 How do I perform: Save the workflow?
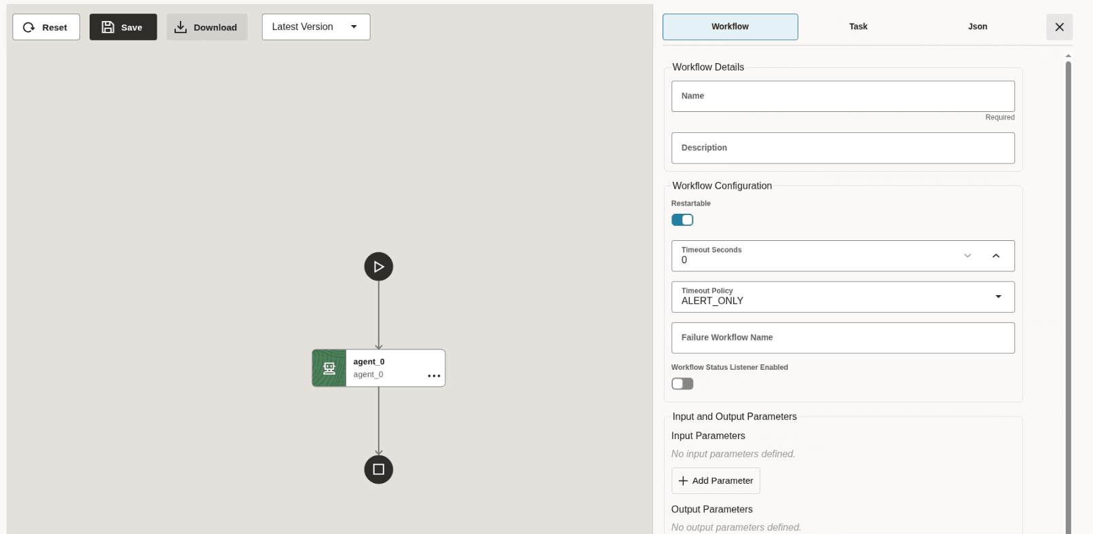pyautogui.click(x=123, y=27)
